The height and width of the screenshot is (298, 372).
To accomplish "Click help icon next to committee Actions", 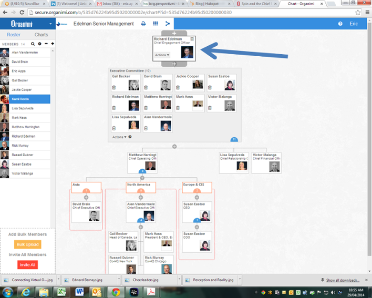I will point(130,137).
